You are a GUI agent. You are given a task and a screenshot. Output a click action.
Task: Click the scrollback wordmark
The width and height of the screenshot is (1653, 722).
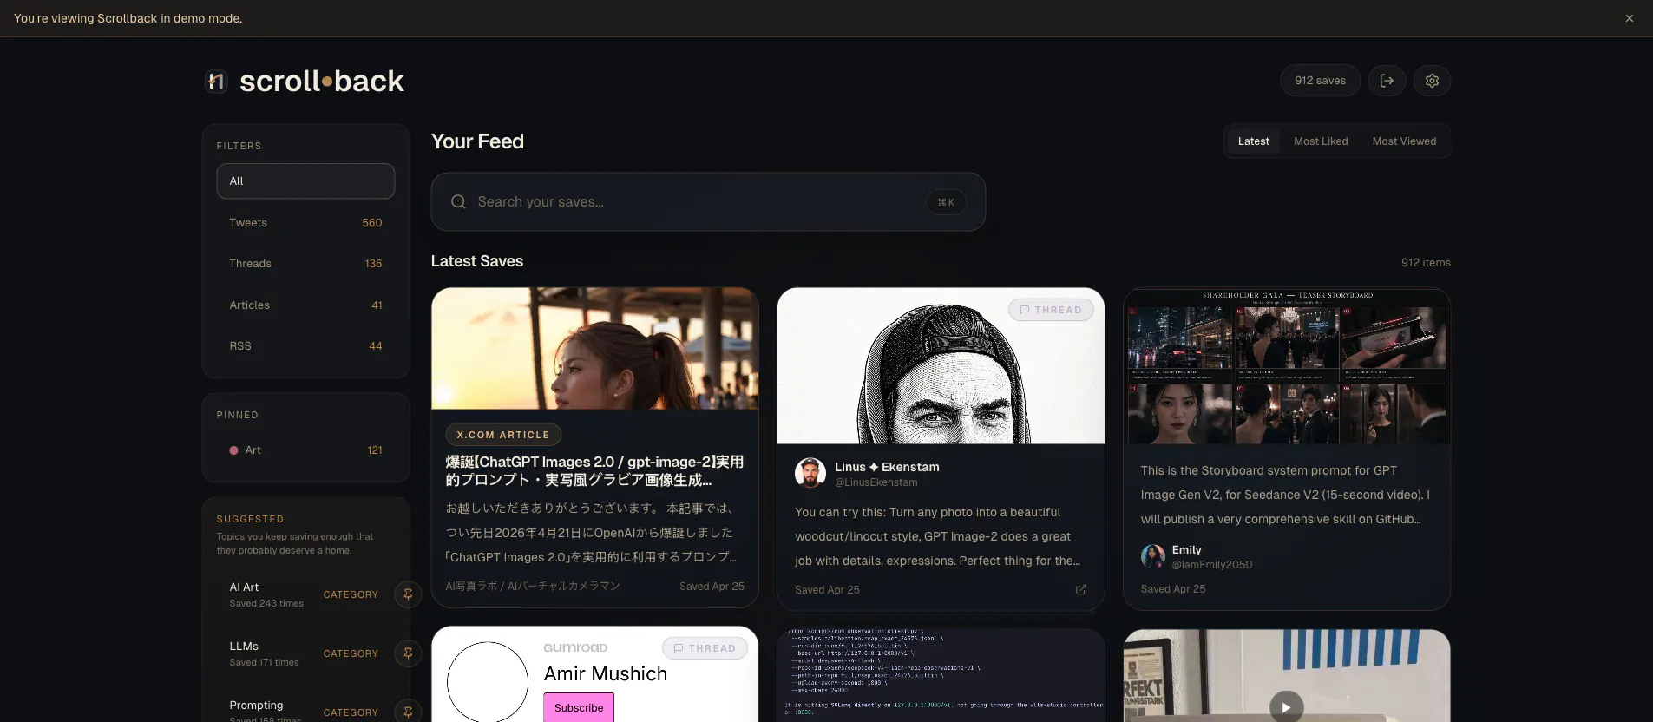click(322, 81)
